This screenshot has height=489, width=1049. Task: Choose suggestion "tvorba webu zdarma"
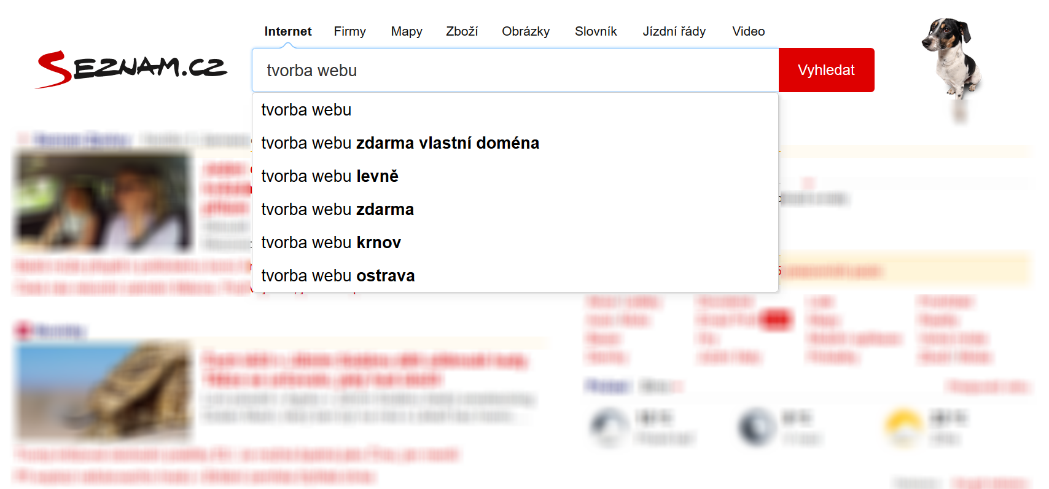pos(515,209)
